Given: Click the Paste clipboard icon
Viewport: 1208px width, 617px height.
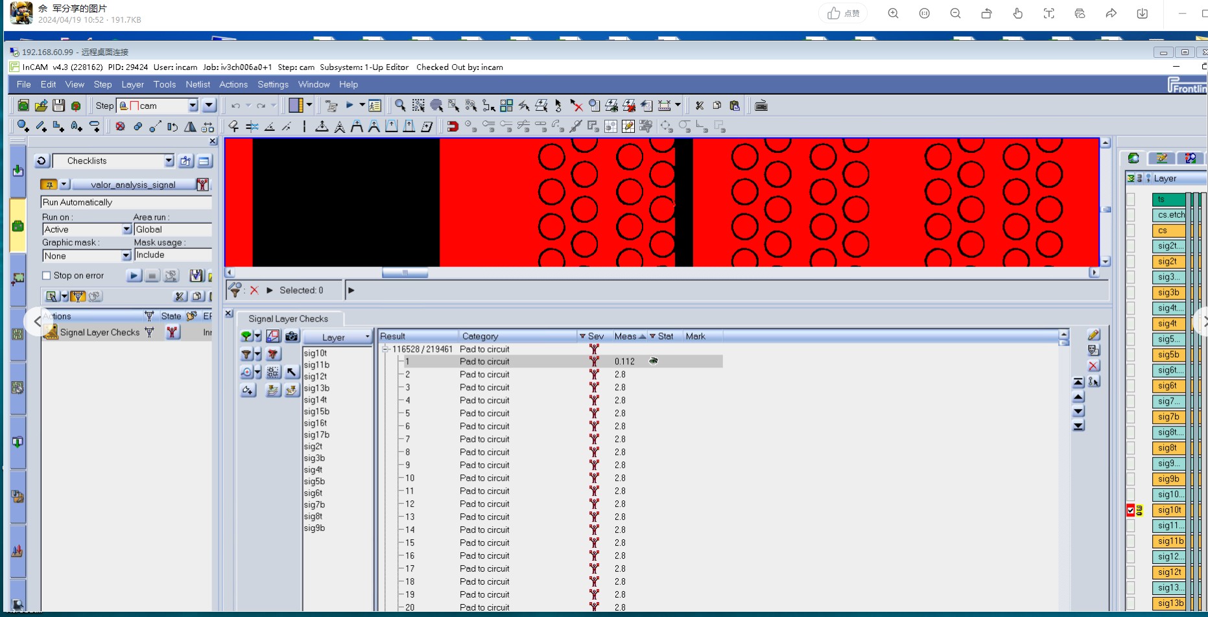Looking at the screenshot, I should point(735,106).
